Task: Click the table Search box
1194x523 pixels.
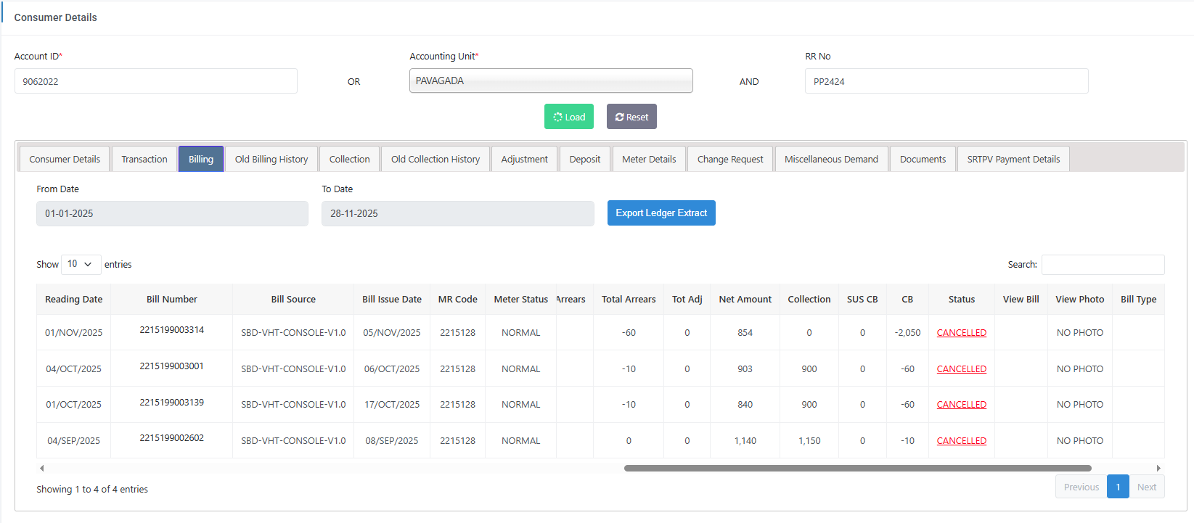Action: point(1102,265)
